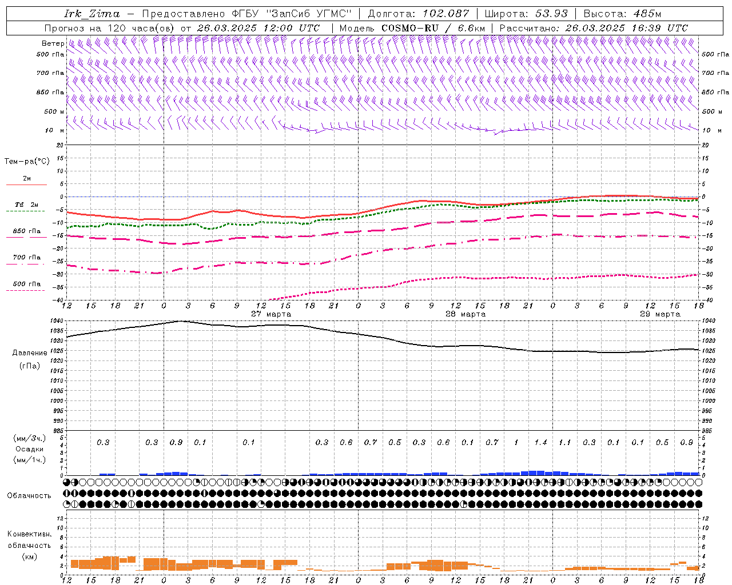Select the 27 марта date marker
Screen dimensions: 732x585
(x=271, y=314)
